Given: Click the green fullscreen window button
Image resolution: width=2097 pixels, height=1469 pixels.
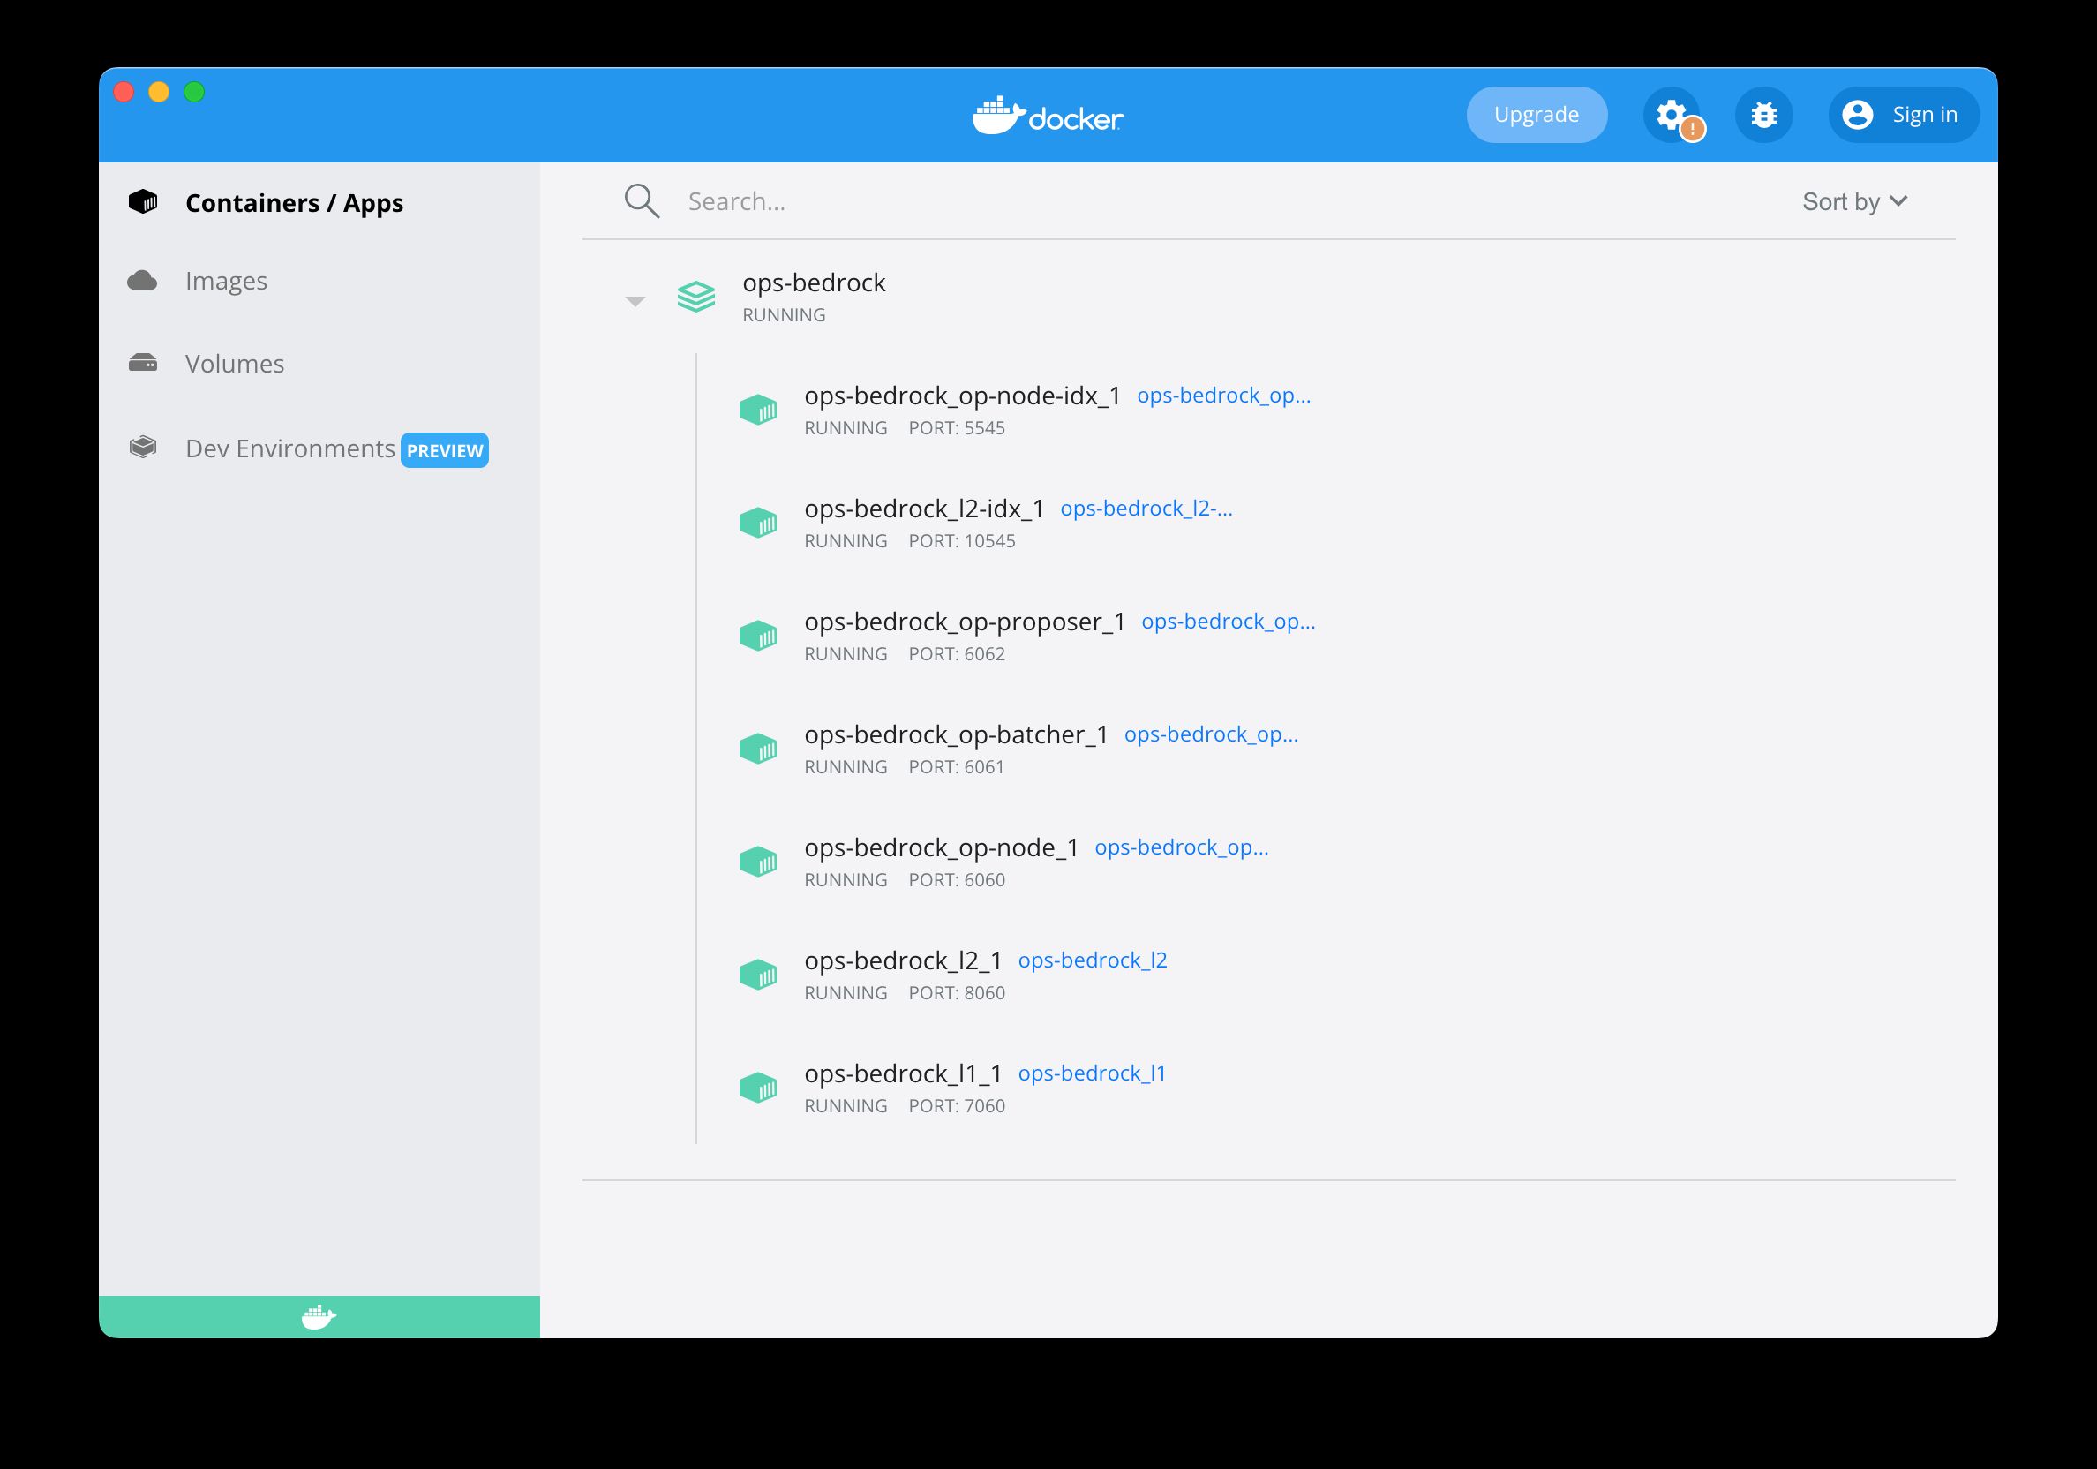Looking at the screenshot, I should [193, 93].
